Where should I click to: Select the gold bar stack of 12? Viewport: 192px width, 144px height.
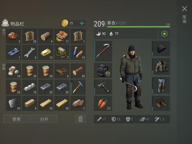(46, 52)
